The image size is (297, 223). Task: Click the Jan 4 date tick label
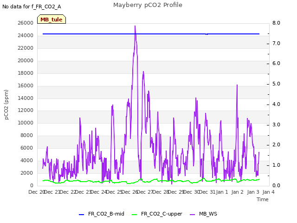268,192
